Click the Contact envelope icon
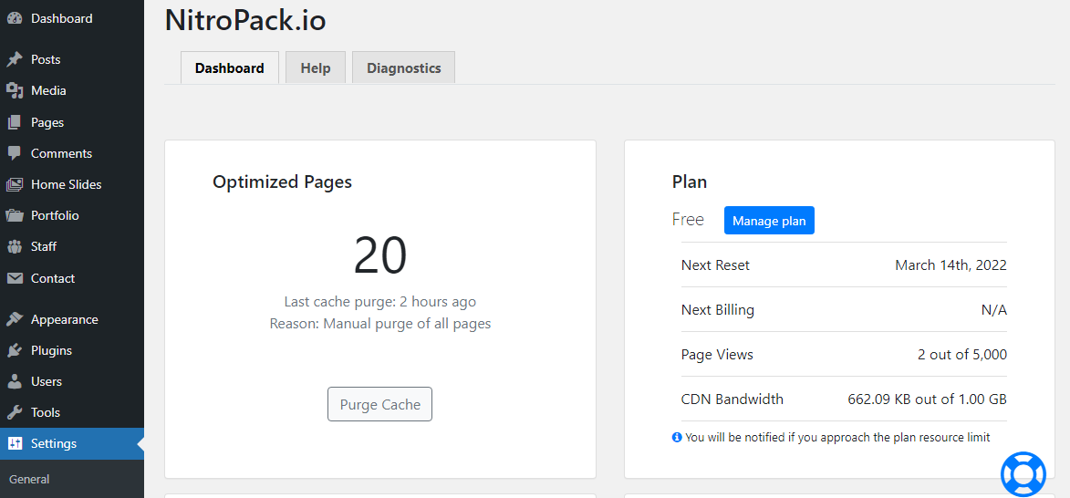1070x498 pixels. pyautogui.click(x=15, y=278)
